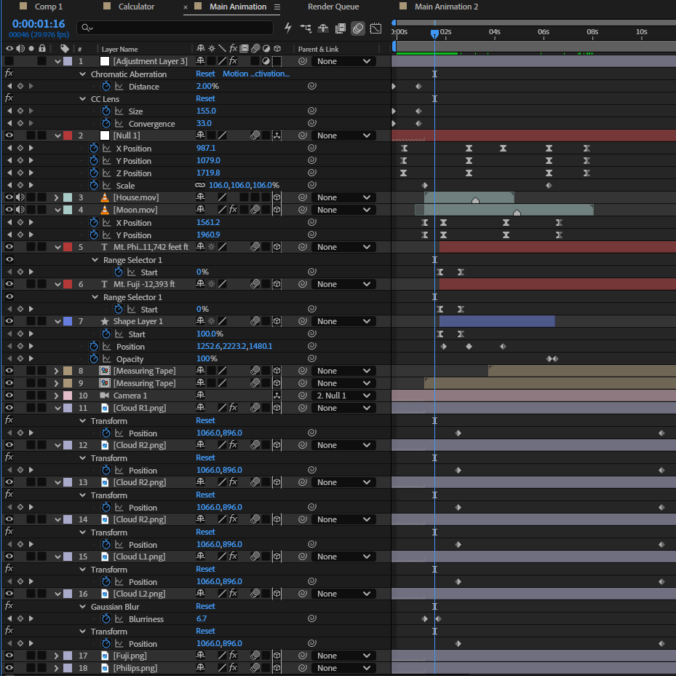Hide the Camera 1 layer

pos(9,396)
